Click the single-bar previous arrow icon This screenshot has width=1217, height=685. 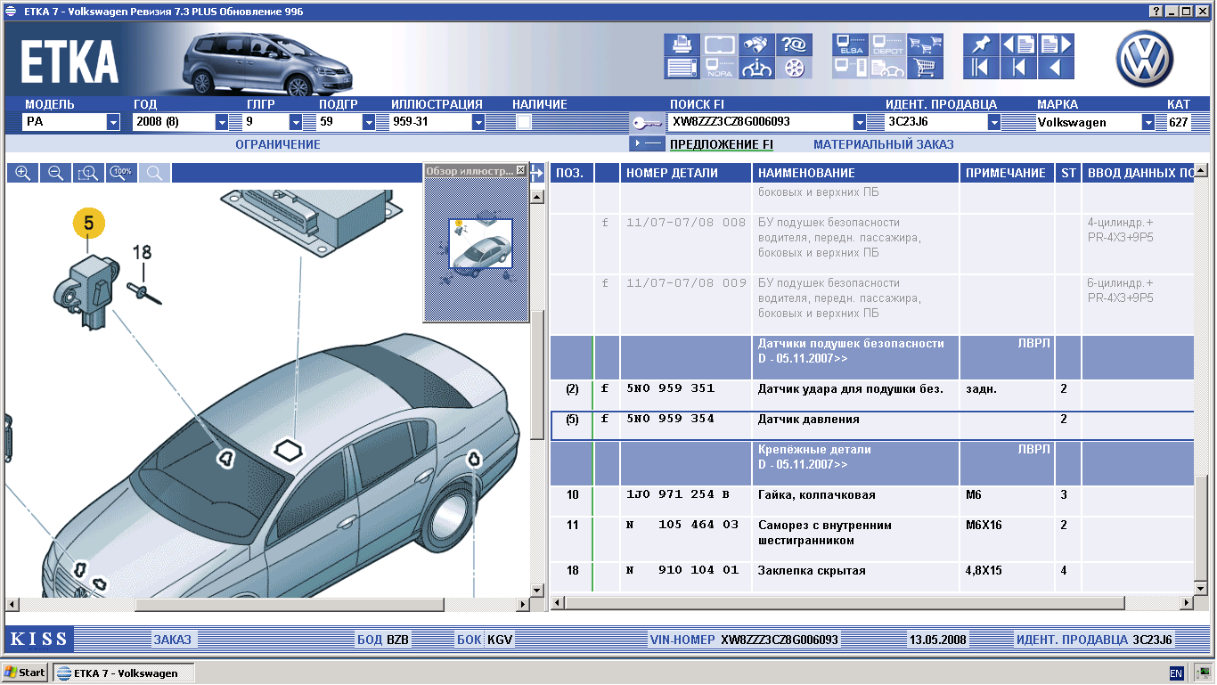point(1018,68)
